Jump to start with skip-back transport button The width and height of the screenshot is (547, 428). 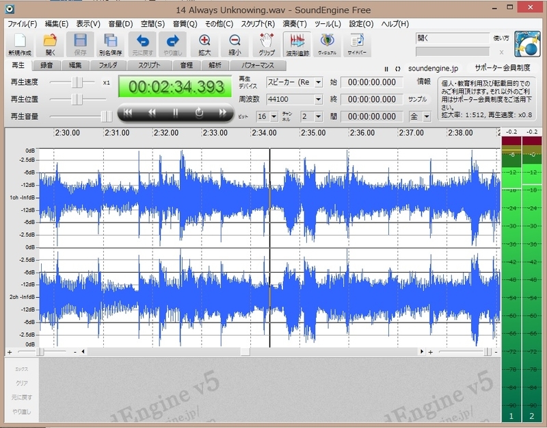coord(128,112)
